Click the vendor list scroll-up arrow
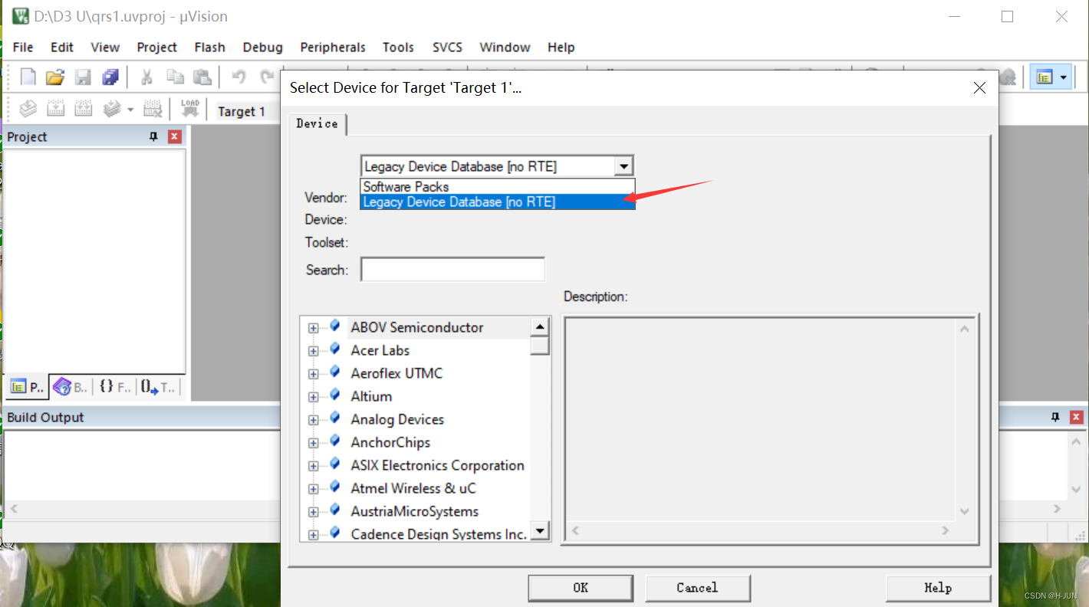Screen dimensions: 1089x607 click(x=540, y=326)
